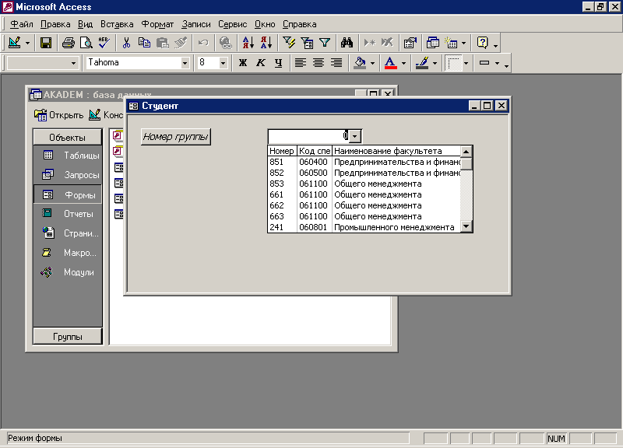Click the Undo arrow icon
This screenshot has height=448, width=623.
[203, 43]
